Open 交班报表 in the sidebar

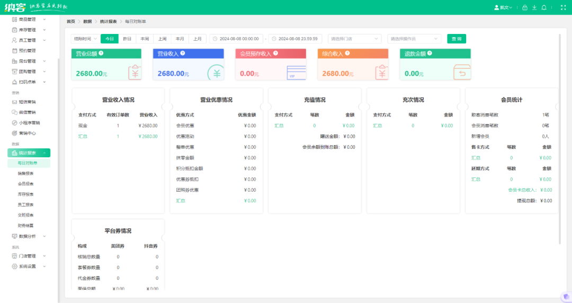[x=25, y=216]
